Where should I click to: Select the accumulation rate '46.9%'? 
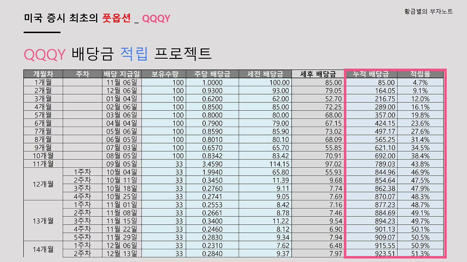(x=420, y=172)
